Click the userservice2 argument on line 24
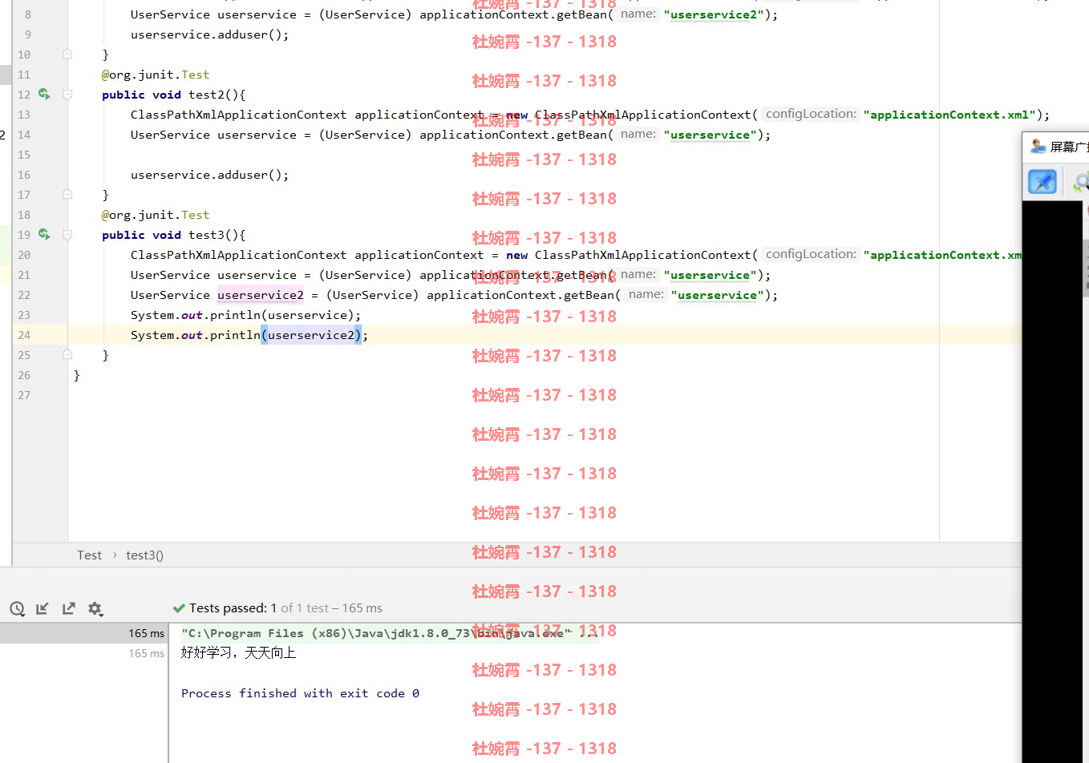Screen dimensions: 1089x763 311,335
